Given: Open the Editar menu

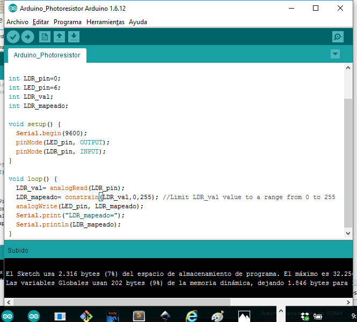Looking at the screenshot, I should tap(41, 22).
